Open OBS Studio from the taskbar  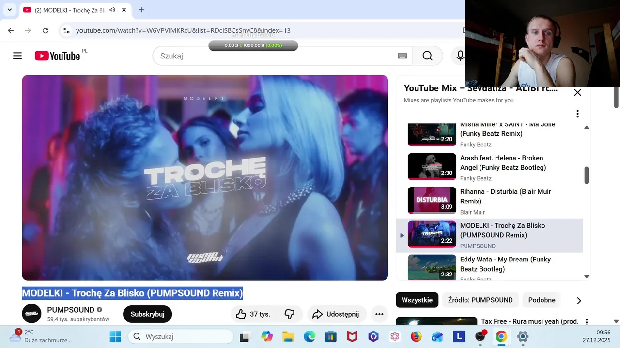pos(480,336)
